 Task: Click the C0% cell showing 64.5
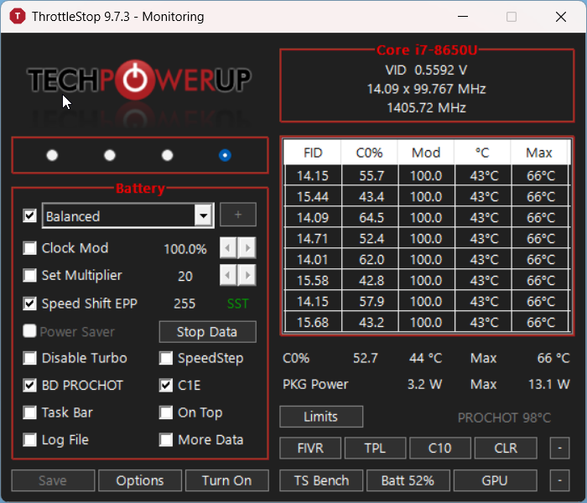point(371,218)
